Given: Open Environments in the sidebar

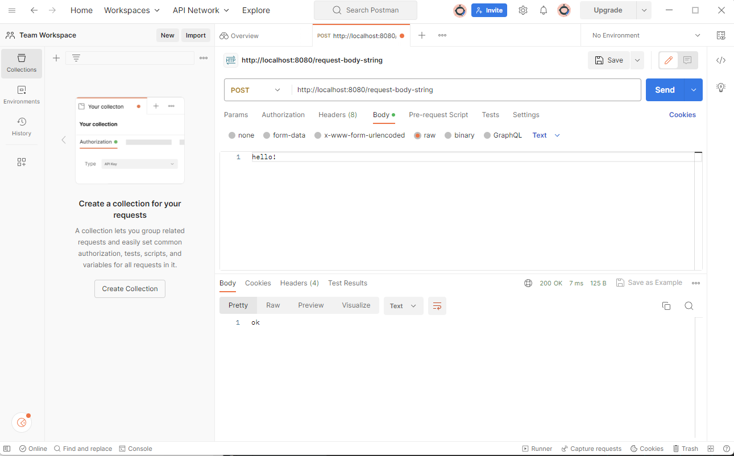Looking at the screenshot, I should click(x=22, y=95).
